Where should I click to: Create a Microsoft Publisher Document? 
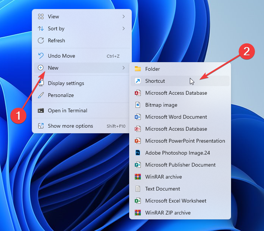click(180, 165)
